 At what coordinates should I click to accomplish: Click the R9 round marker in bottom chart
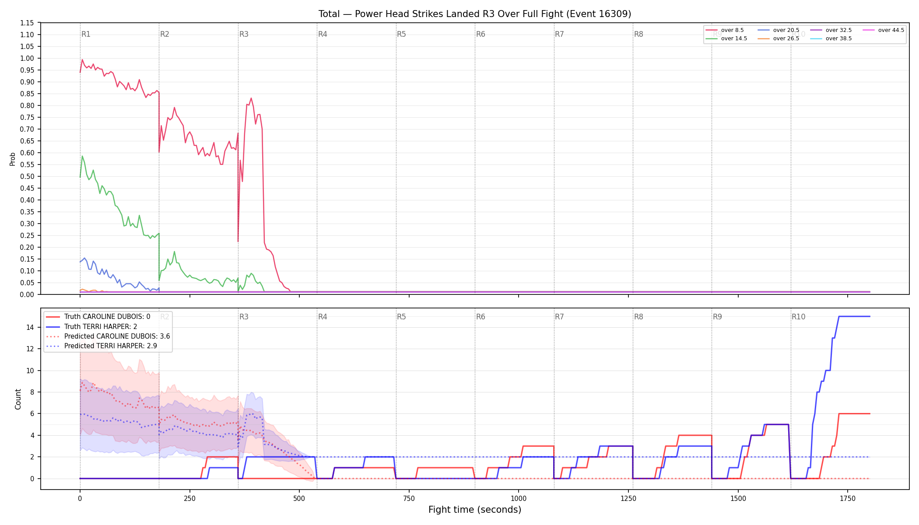click(717, 317)
